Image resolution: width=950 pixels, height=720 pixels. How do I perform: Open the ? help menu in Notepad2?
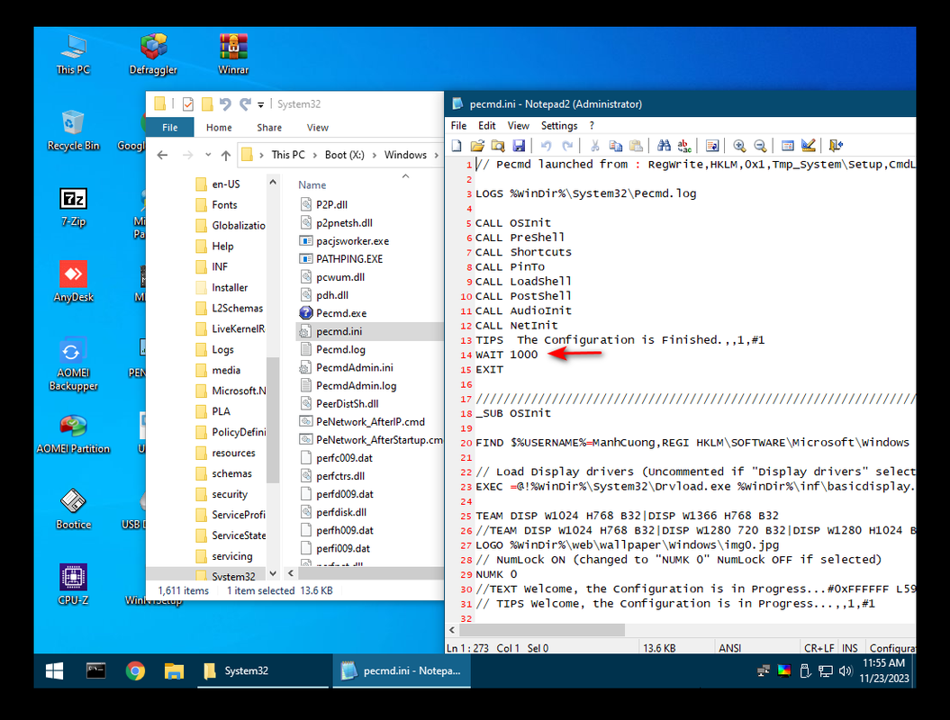tap(592, 125)
